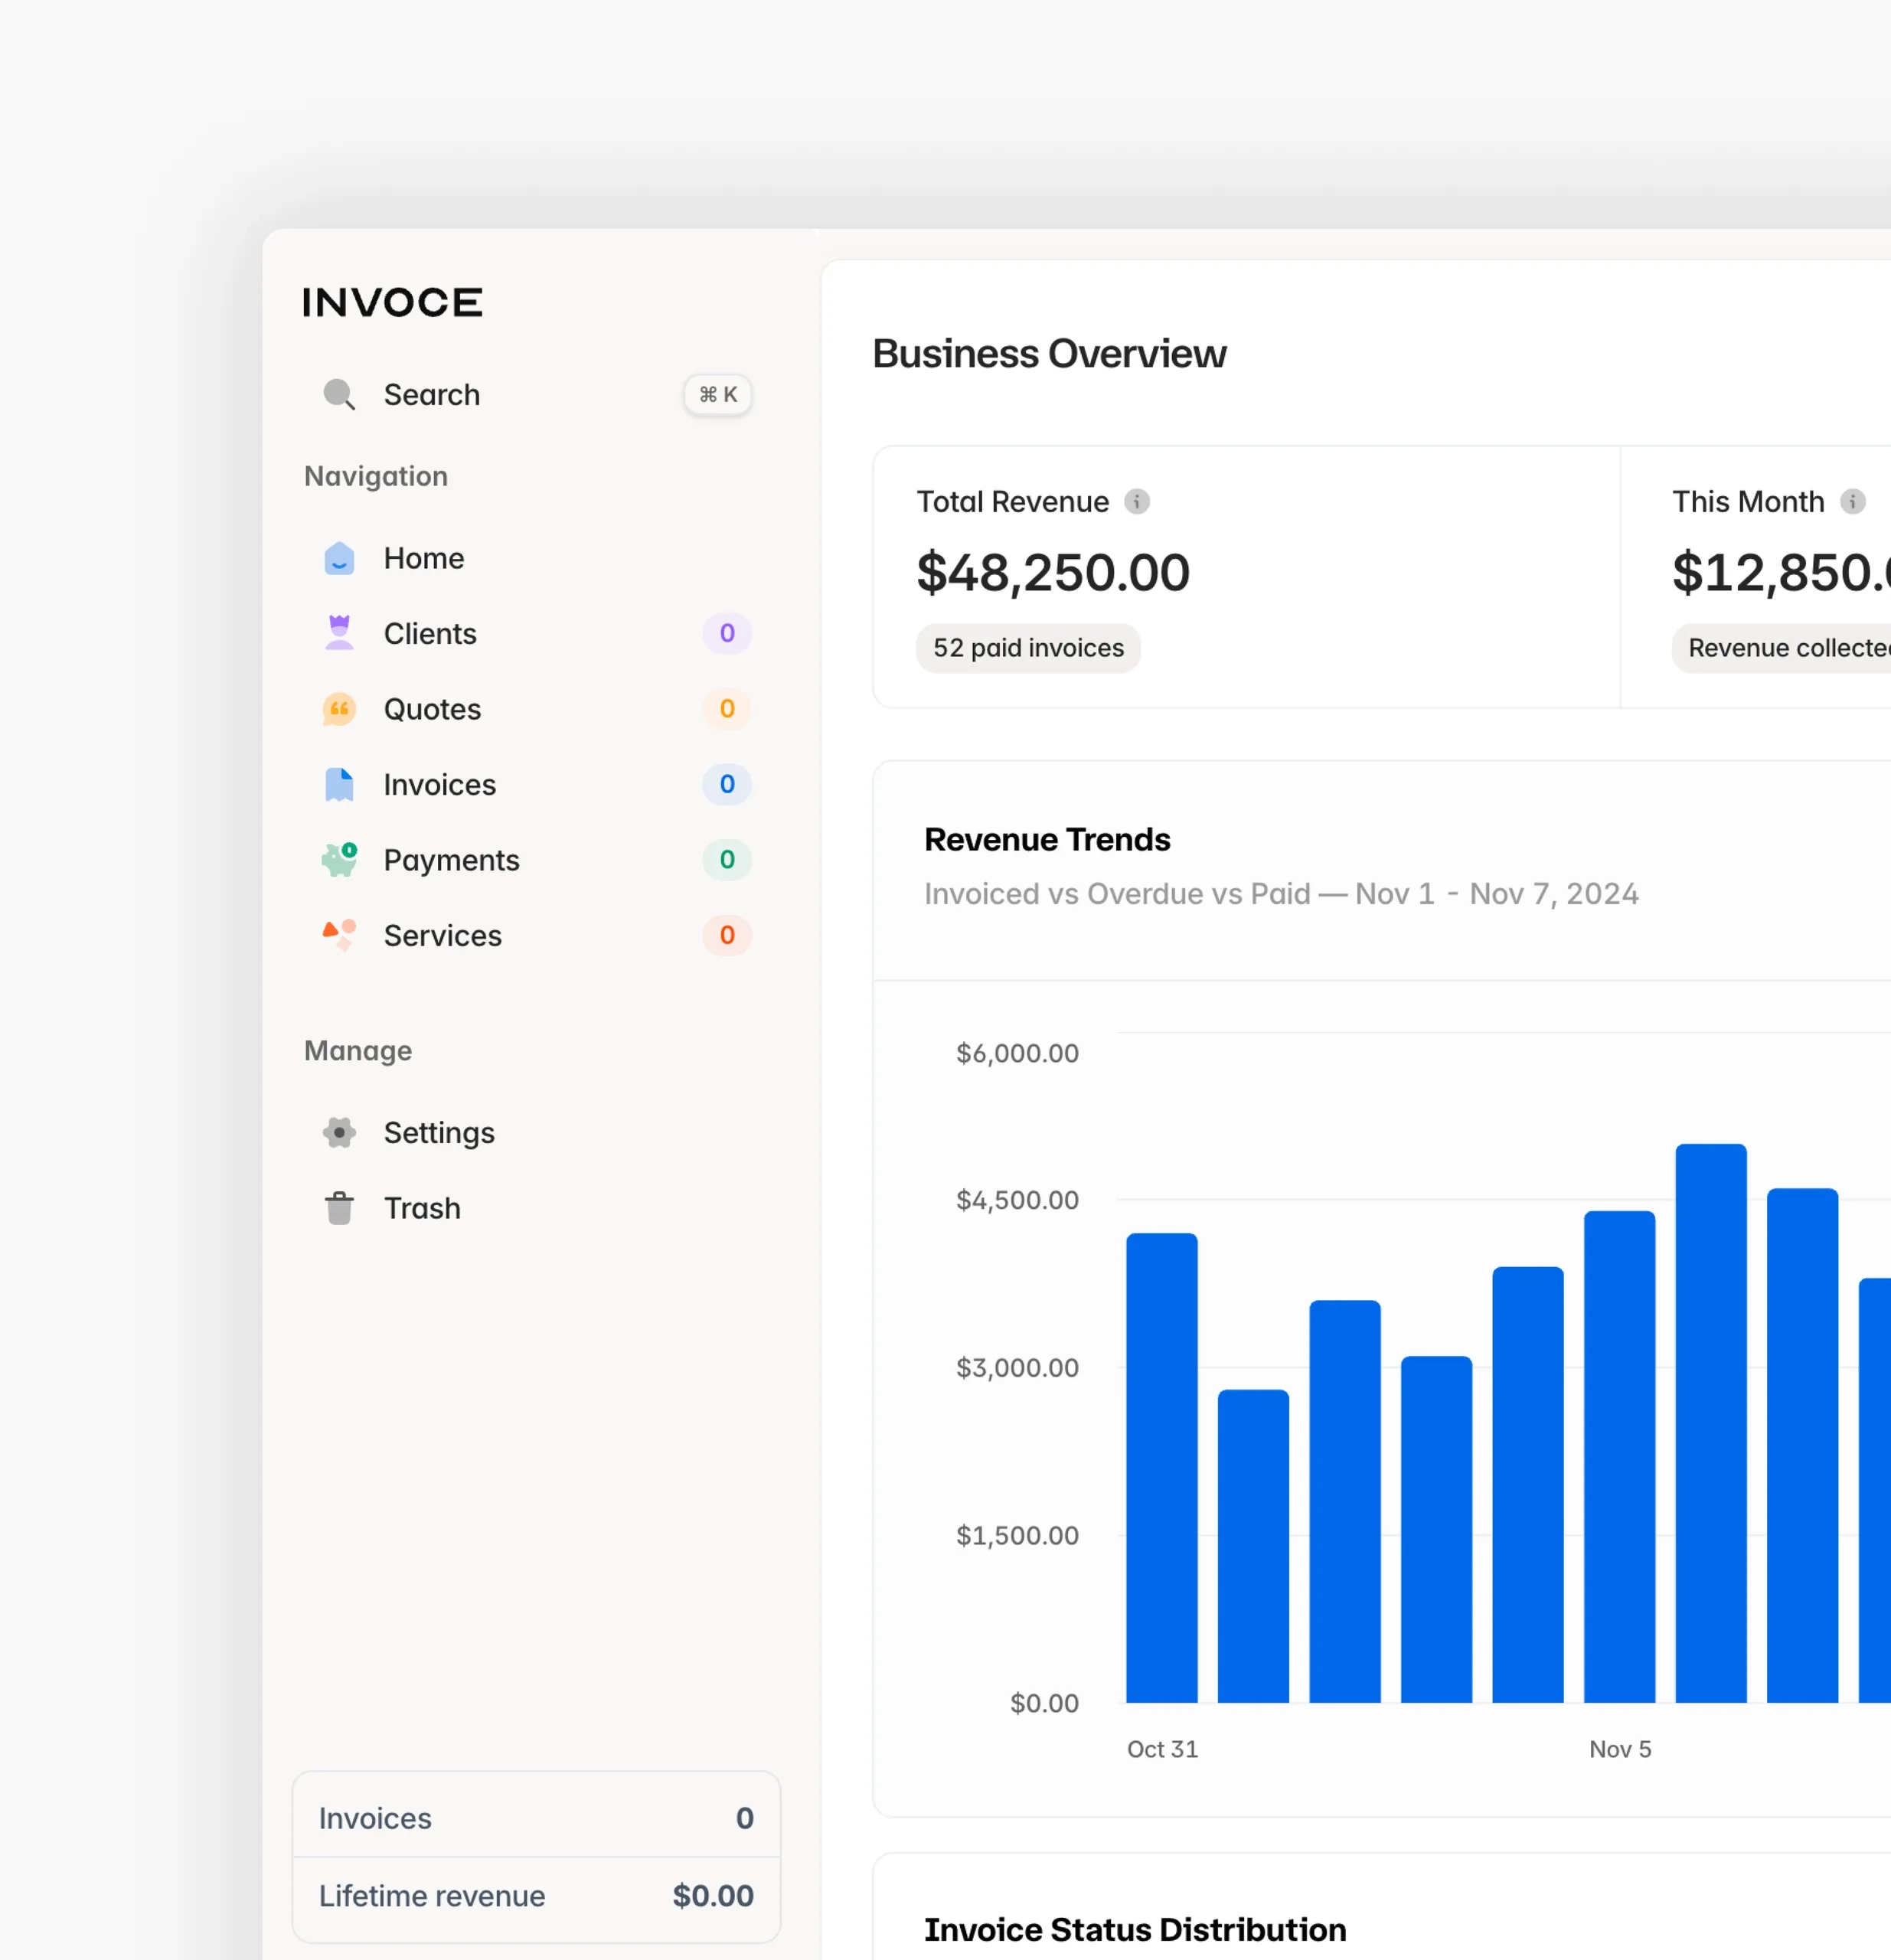Select the Invoices document icon
The width and height of the screenshot is (1891, 1960).
point(339,785)
